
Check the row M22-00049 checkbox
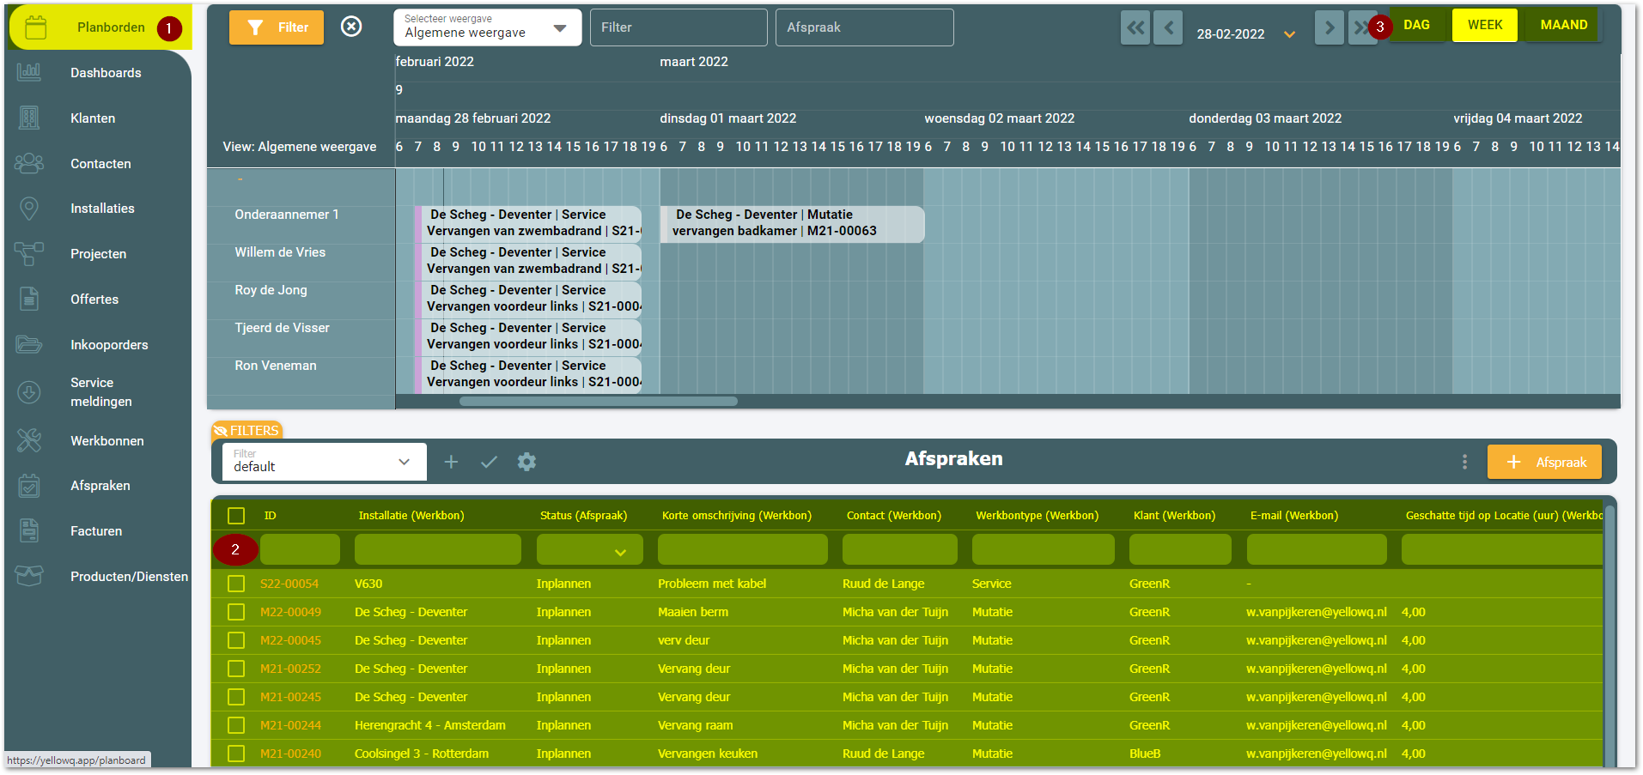click(x=236, y=612)
